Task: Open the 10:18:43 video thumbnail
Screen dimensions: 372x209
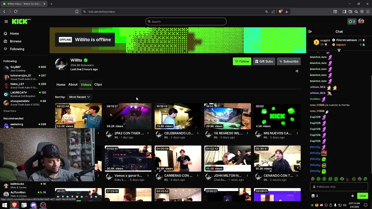Action: click(x=178, y=116)
